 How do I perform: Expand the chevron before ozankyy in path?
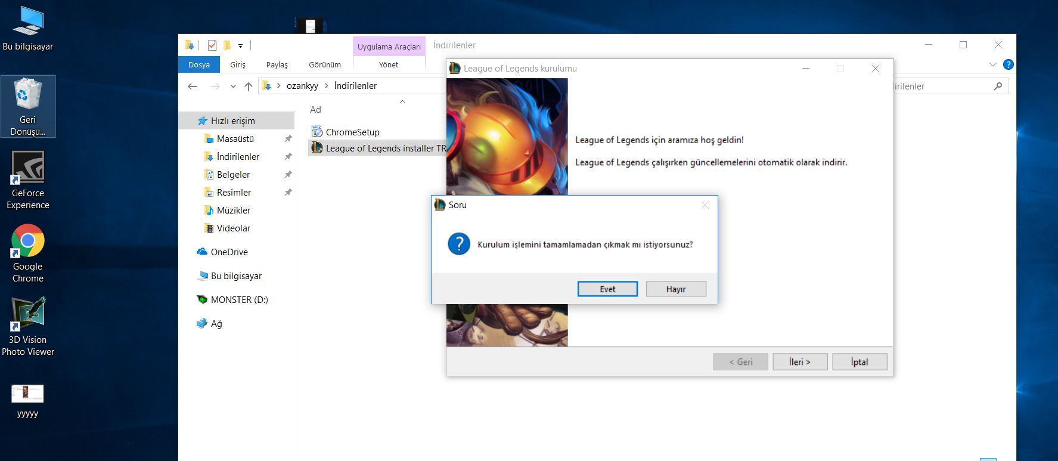coord(278,86)
